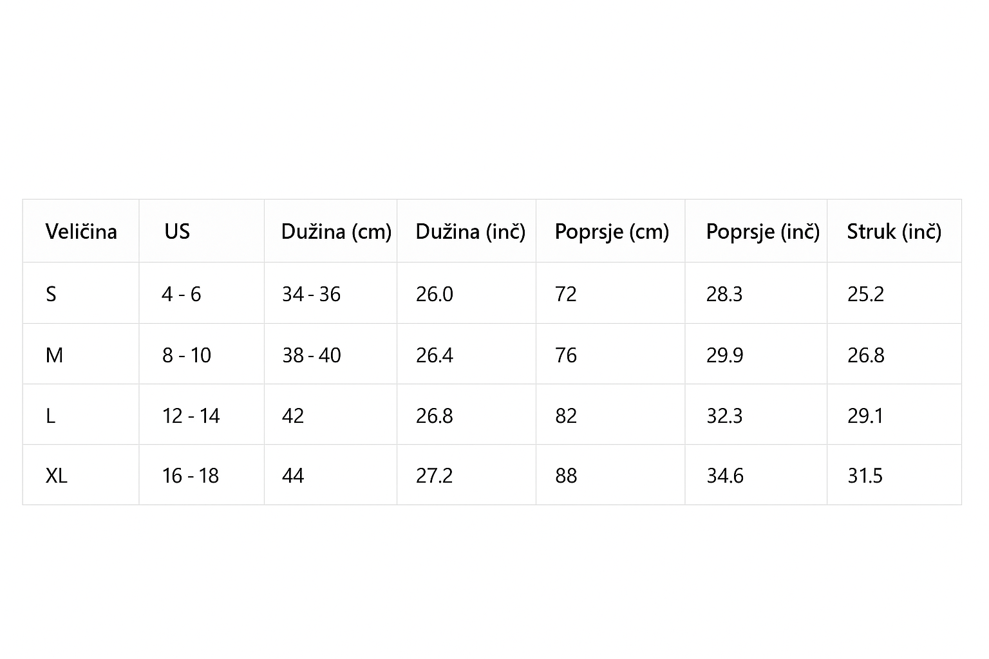Click the US column header
This screenshot has width=989, height=659.
[177, 232]
